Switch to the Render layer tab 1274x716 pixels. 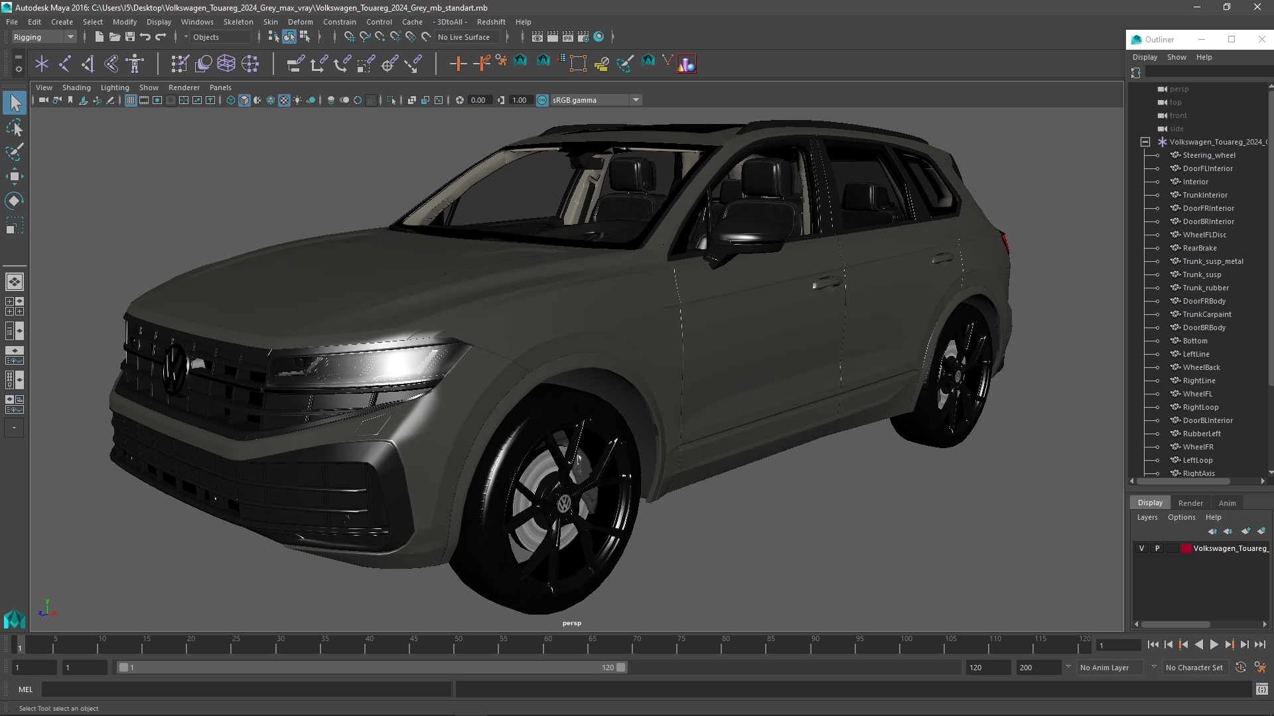pyautogui.click(x=1190, y=503)
